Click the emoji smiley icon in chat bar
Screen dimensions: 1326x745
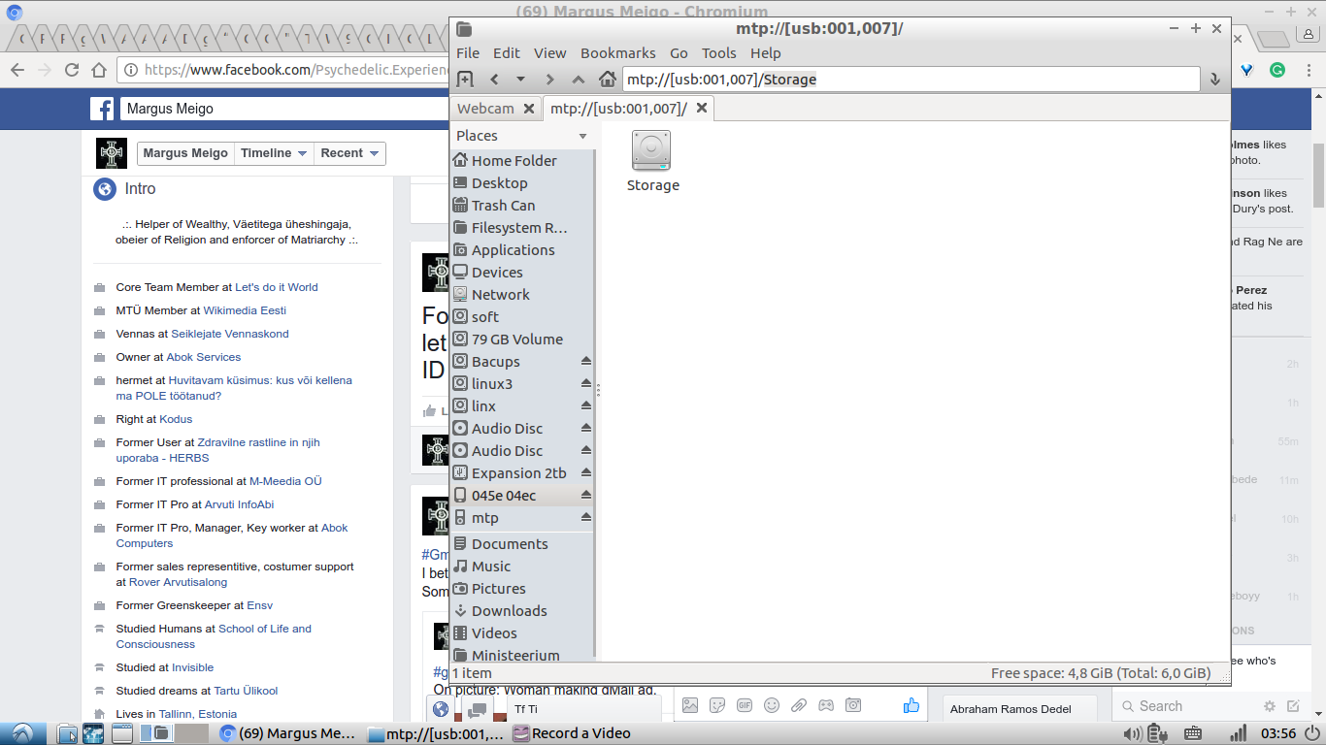[x=772, y=705]
